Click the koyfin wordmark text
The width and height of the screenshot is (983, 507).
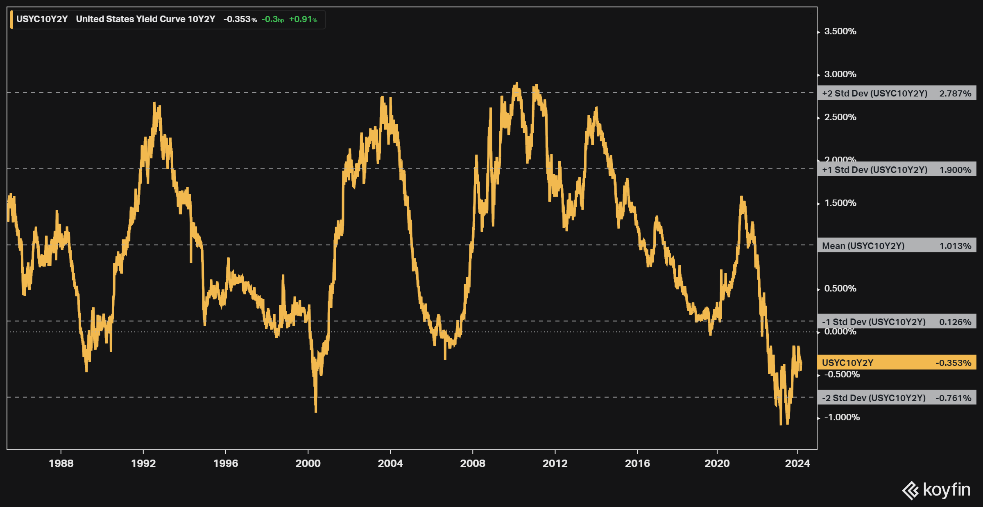pos(947,489)
